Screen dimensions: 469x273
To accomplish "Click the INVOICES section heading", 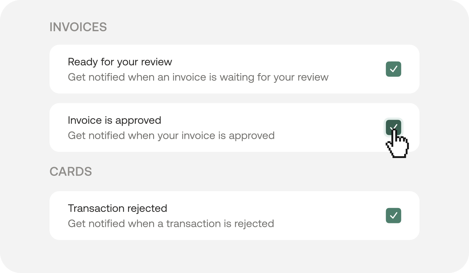I will click(78, 27).
